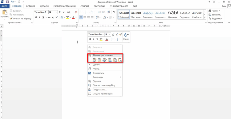Click the Save floppy icon in title bar
This screenshot has width=231, height=119.
tap(7, 2)
